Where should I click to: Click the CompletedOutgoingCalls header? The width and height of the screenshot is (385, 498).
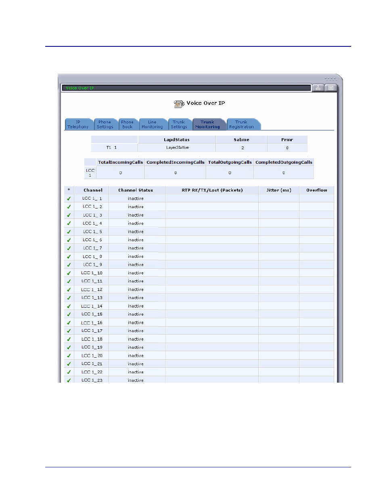point(284,162)
